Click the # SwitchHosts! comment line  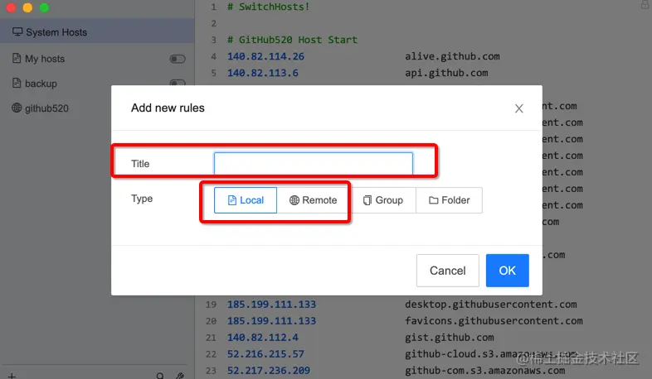click(x=268, y=7)
